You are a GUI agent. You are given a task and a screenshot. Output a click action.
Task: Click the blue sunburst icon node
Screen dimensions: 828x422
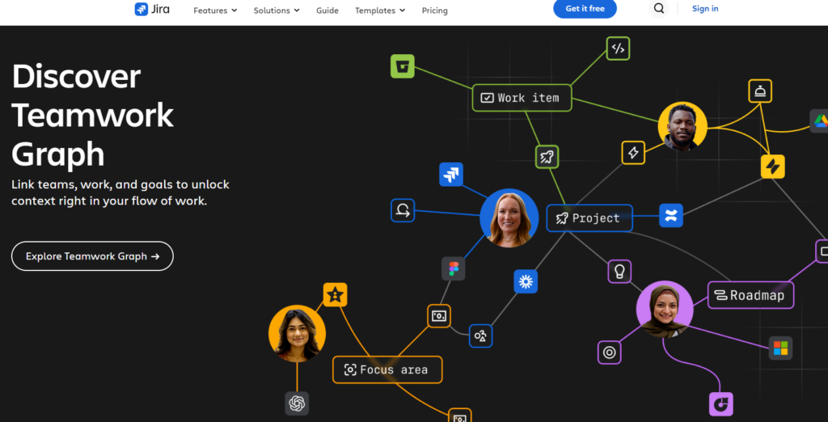(x=526, y=281)
